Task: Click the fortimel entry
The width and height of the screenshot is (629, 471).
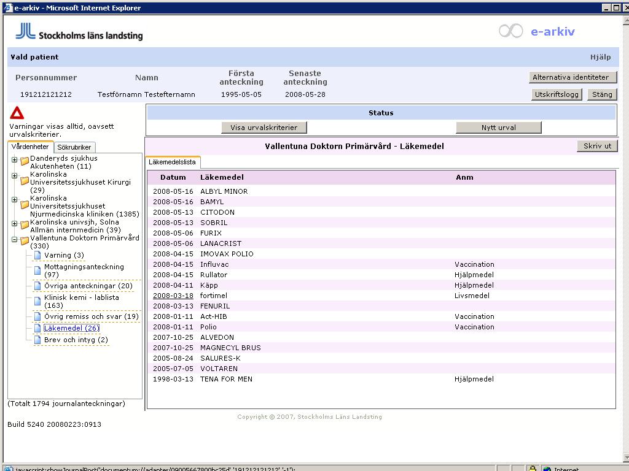Action: tap(214, 296)
